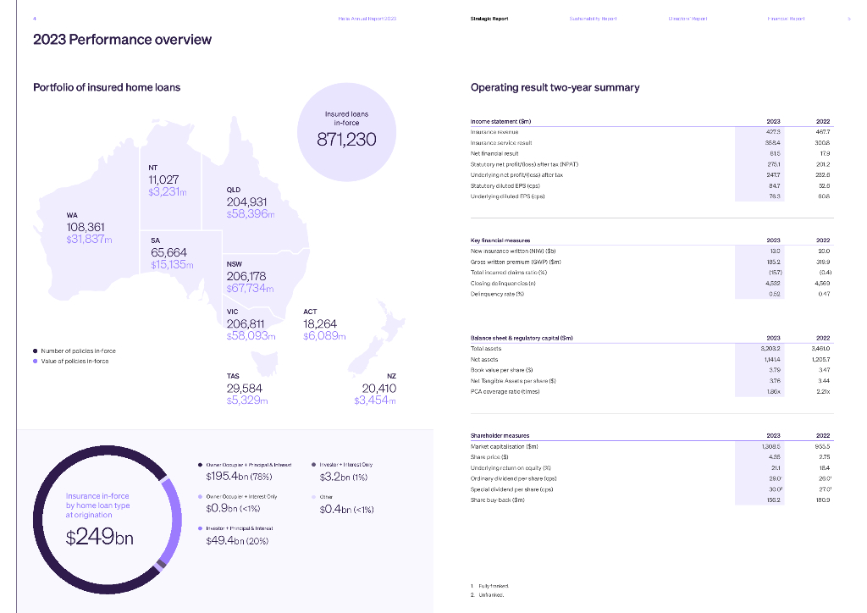Click the Owner Occupier + Interest Only legend dot
The image size is (867, 613).
(x=198, y=497)
